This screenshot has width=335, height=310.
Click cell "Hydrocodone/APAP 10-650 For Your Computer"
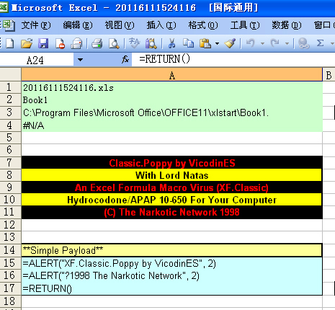coord(172,200)
